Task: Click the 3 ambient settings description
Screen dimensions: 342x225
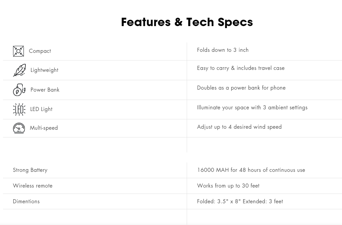Action: 252,108
